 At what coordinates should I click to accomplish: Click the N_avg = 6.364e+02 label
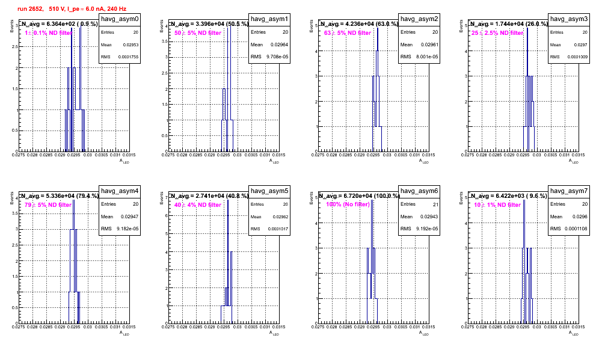59,24
